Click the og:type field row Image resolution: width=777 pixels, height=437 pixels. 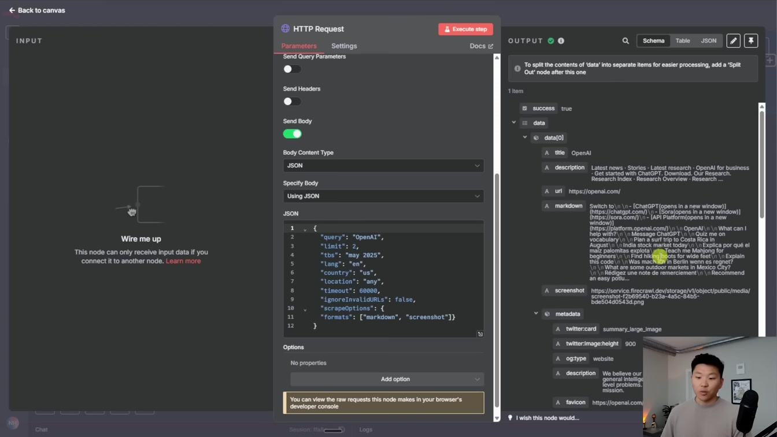coord(584,358)
